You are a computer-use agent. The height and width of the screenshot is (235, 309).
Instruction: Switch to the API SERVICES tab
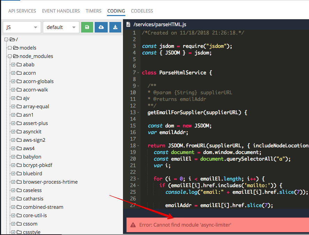[x=22, y=11]
